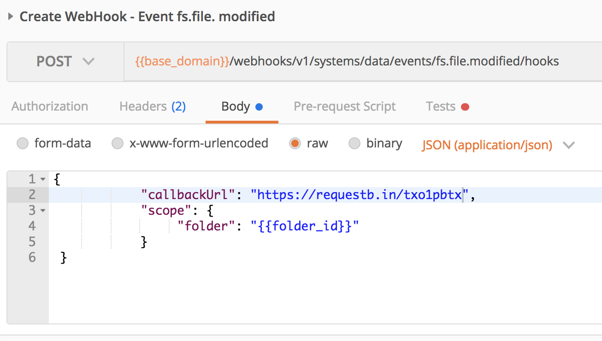
Task: Choose the x-www-form-urlencoded radio option
Action: (118, 144)
